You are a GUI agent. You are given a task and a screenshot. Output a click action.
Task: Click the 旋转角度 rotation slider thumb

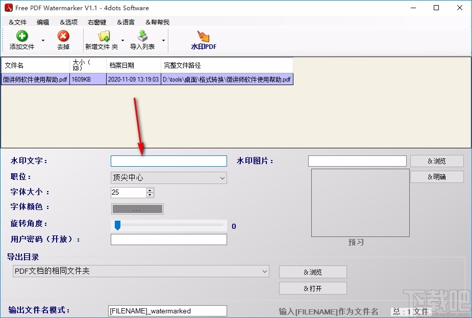(117, 225)
